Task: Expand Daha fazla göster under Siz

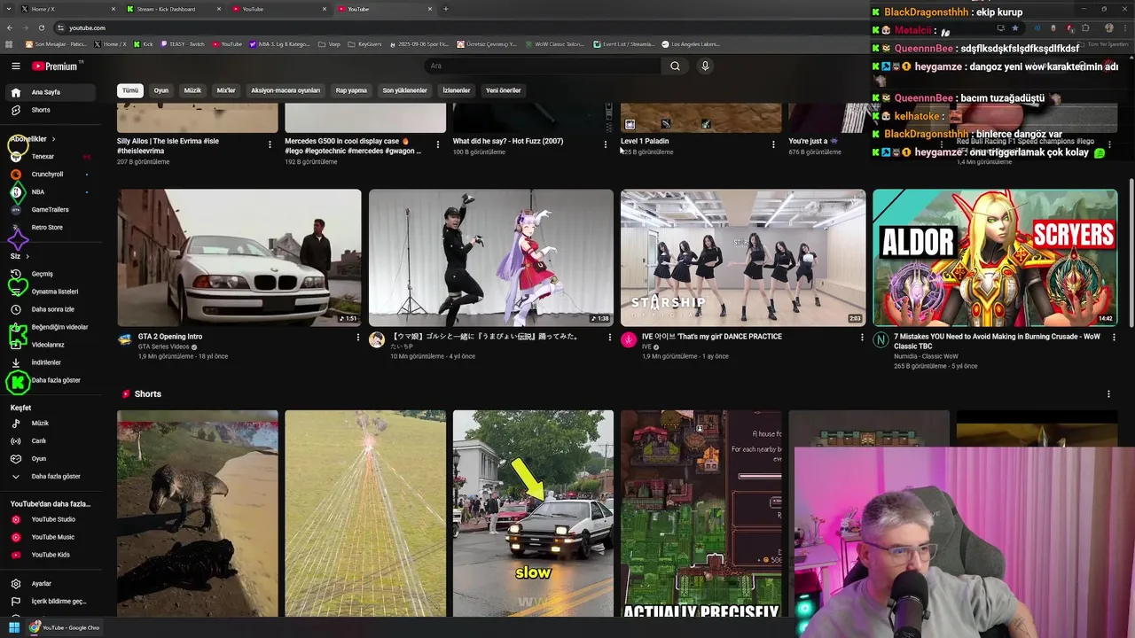Action: pos(50,380)
